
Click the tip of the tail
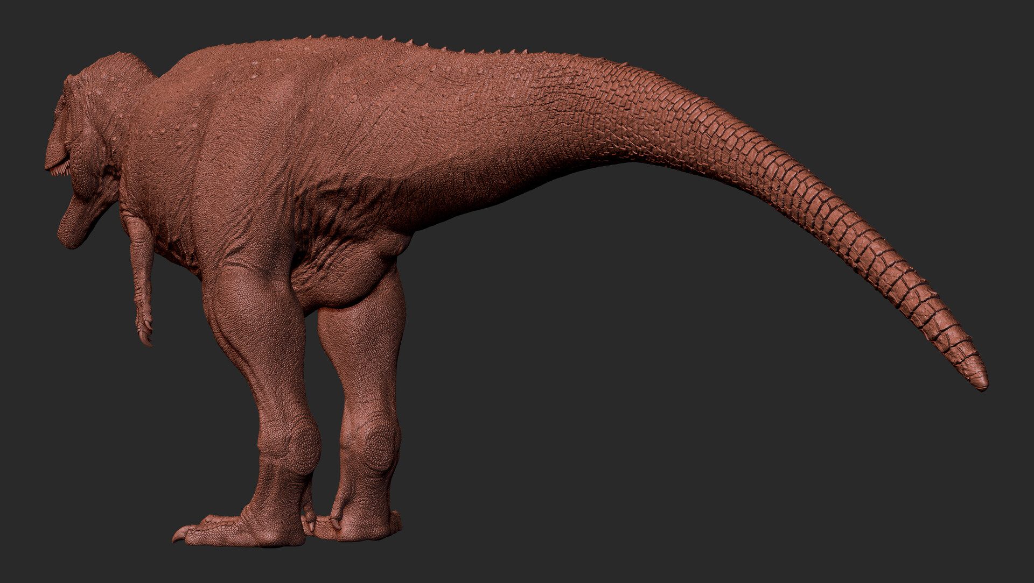point(981,382)
